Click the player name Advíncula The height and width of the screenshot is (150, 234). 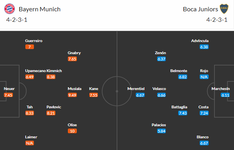point(200,41)
